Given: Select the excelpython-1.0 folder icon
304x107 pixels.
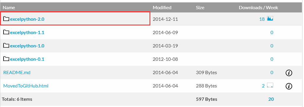Looking at the screenshot, I should click(x=6, y=46).
